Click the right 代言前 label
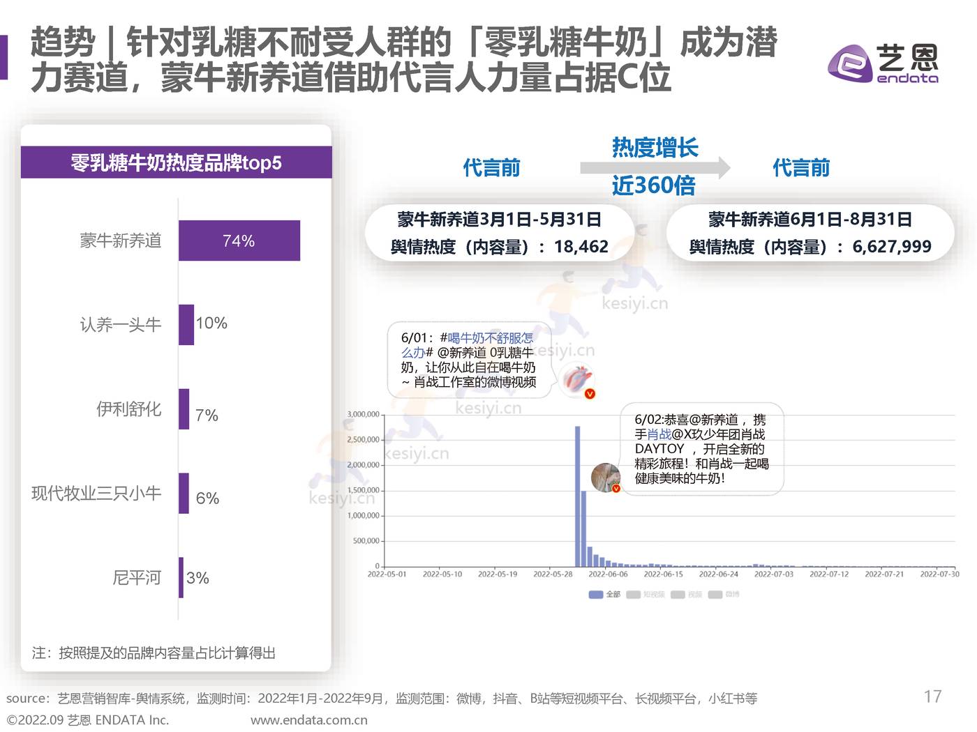 800,168
